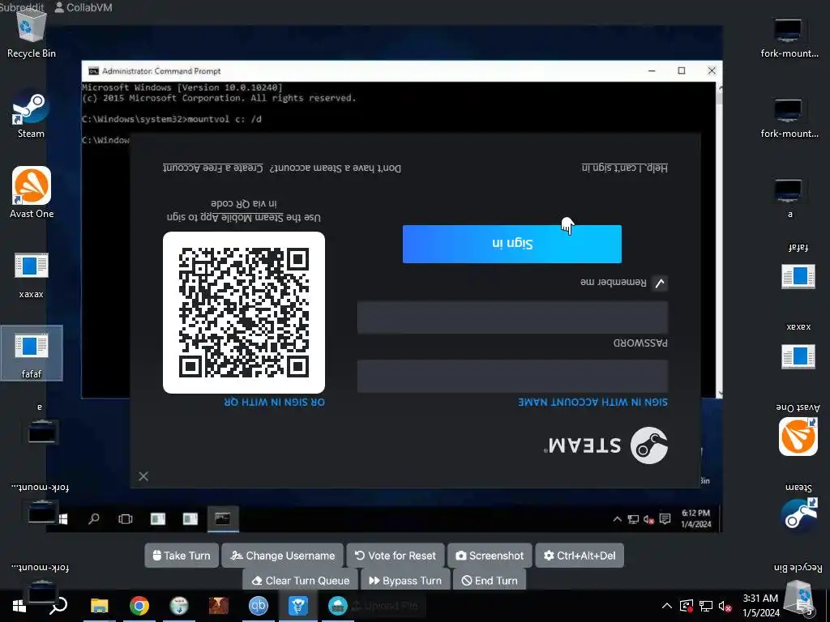This screenshot has width=830, height=622.
Task: Send Ctrl+Alt+Del to the VM
Action: pyautogui.click(x=580, y=556)
